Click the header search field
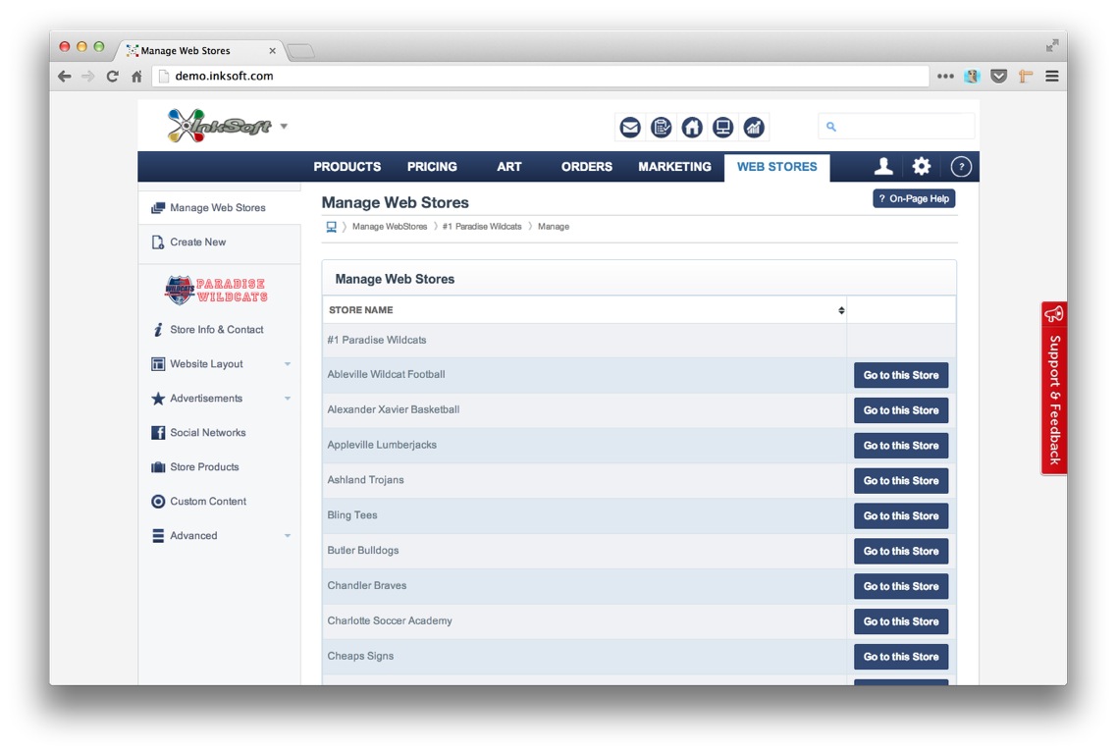Image resolution: width=1116 pixels, height=753 pixels. click(896, 127)
